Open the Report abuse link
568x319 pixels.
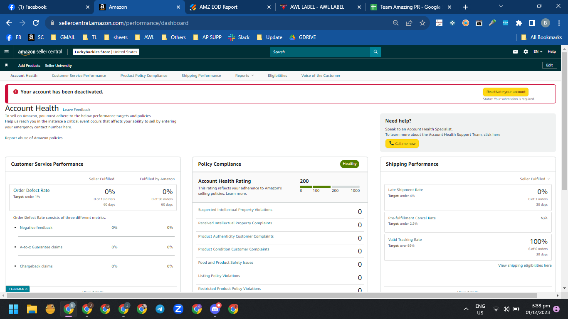point(17,138)
